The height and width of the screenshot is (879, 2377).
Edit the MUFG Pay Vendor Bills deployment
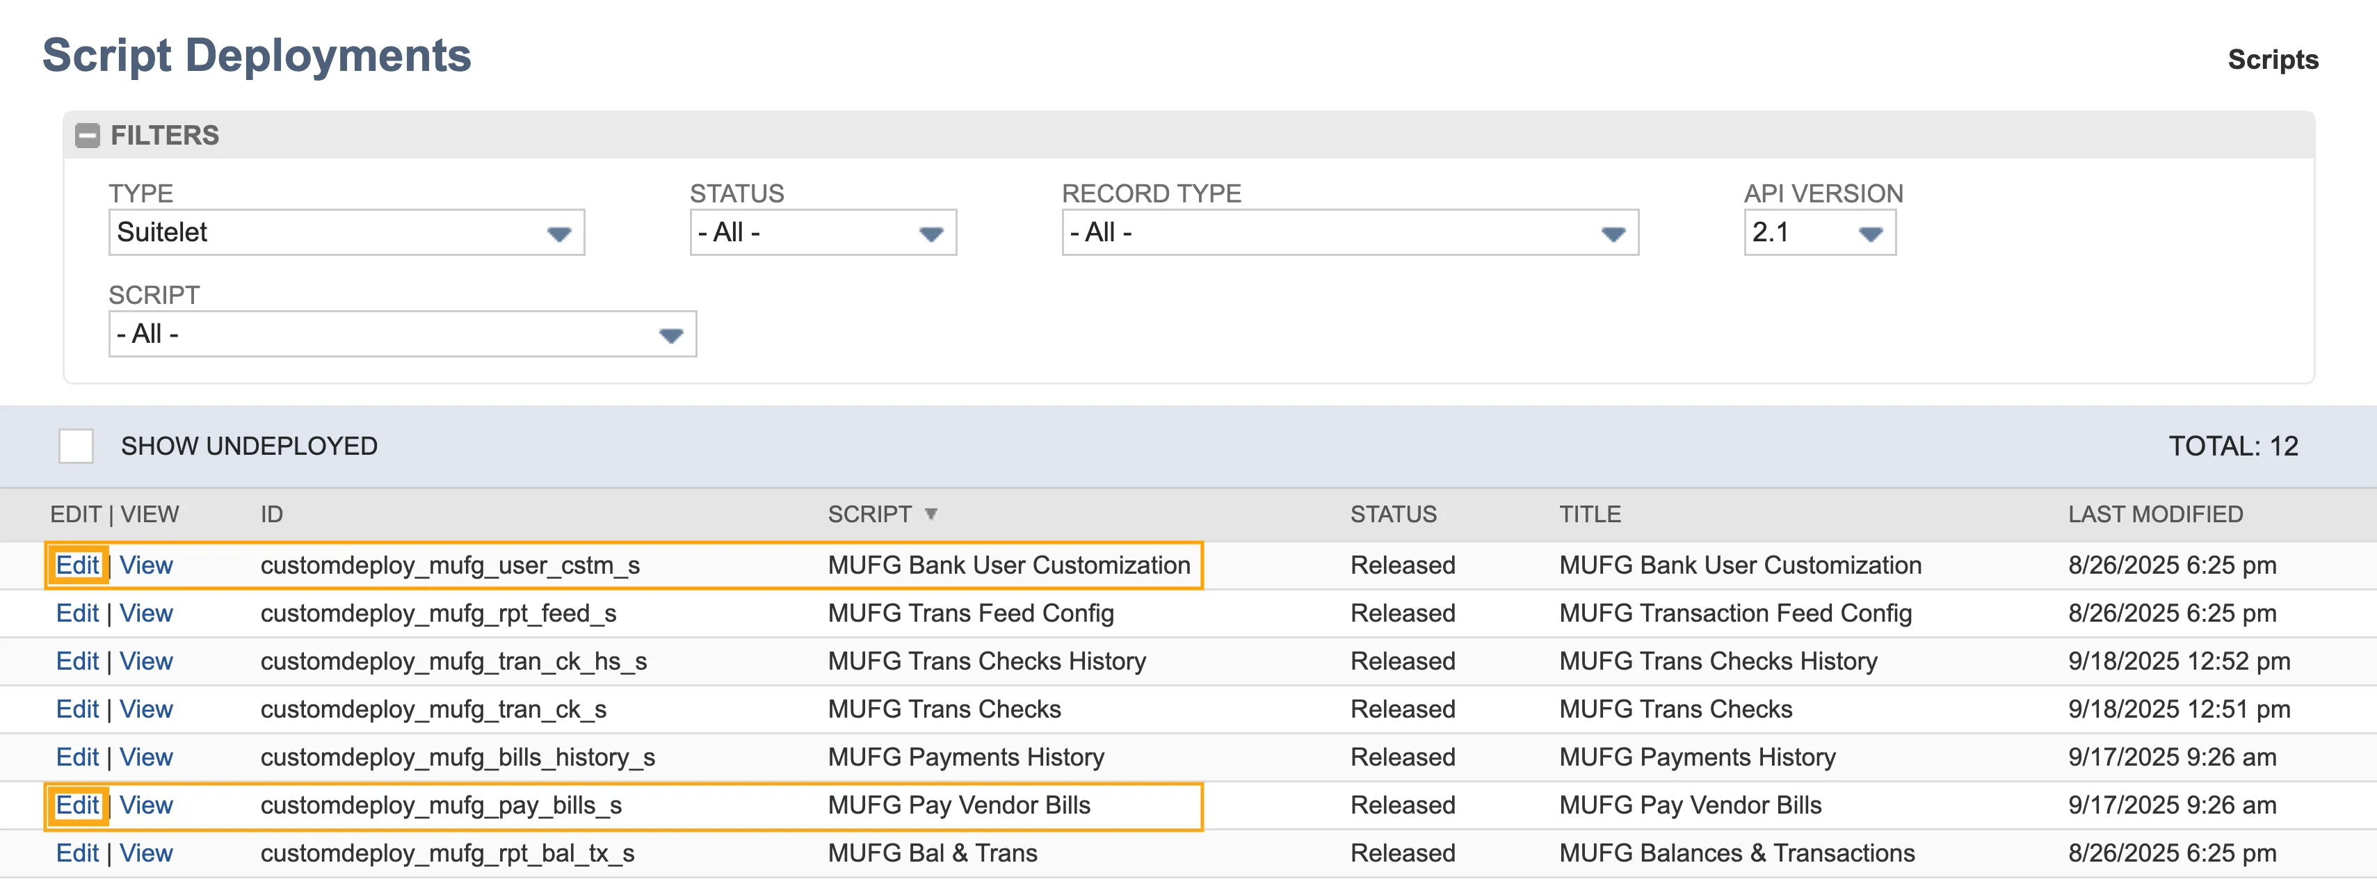[x=77, y=805]
